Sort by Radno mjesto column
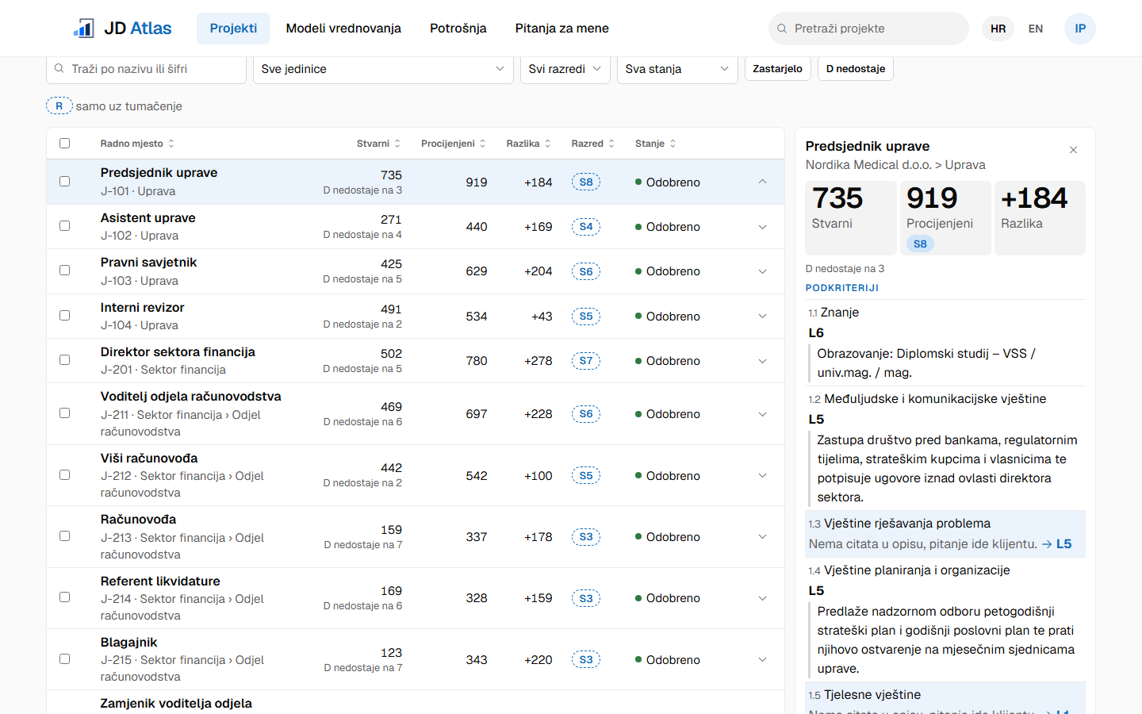The height and width of the screenshot is (714, 1142). pos(137,144)
